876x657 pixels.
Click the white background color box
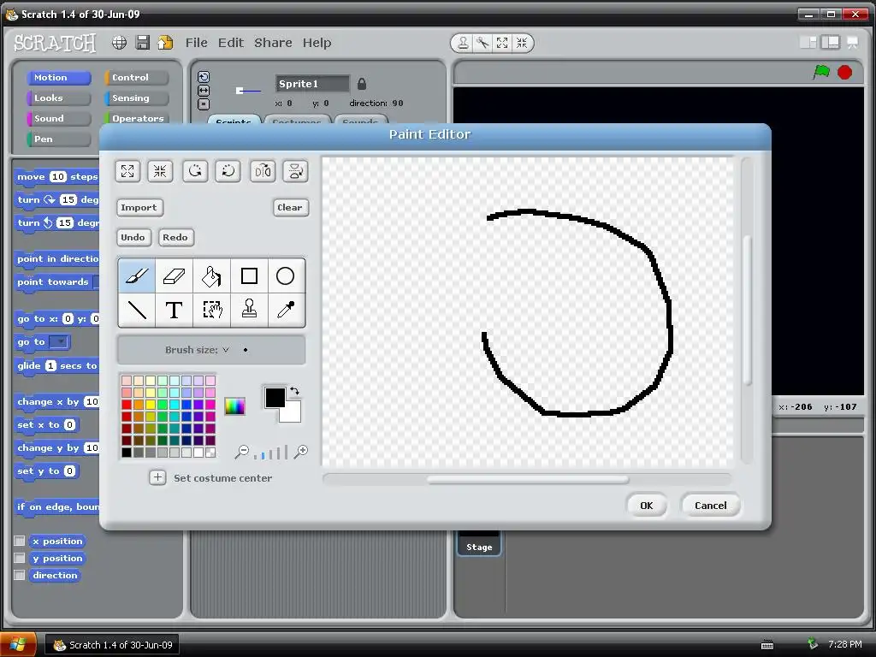click(x=292, y=413)
